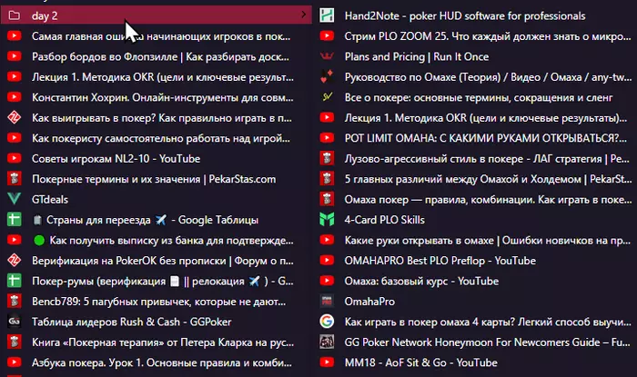
Task: Expand the day 2 folder submenu arrow
Action: click(303, 15)
